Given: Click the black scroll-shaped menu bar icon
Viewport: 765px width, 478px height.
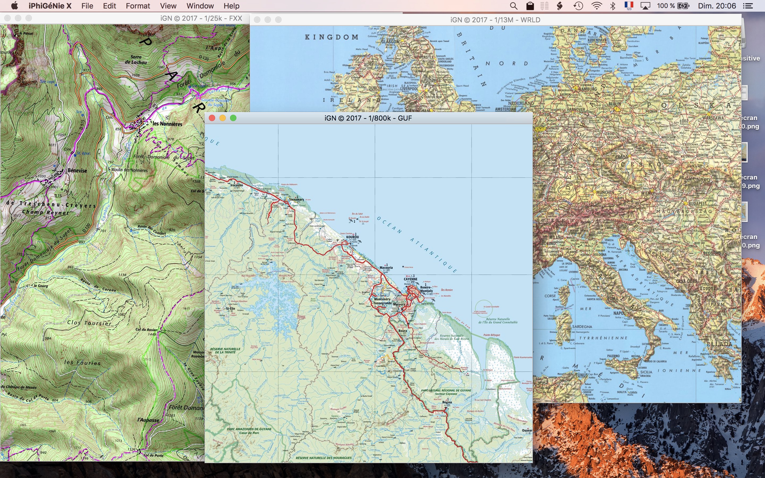Looking at the screenshot, I should click(x=559, y=6).
